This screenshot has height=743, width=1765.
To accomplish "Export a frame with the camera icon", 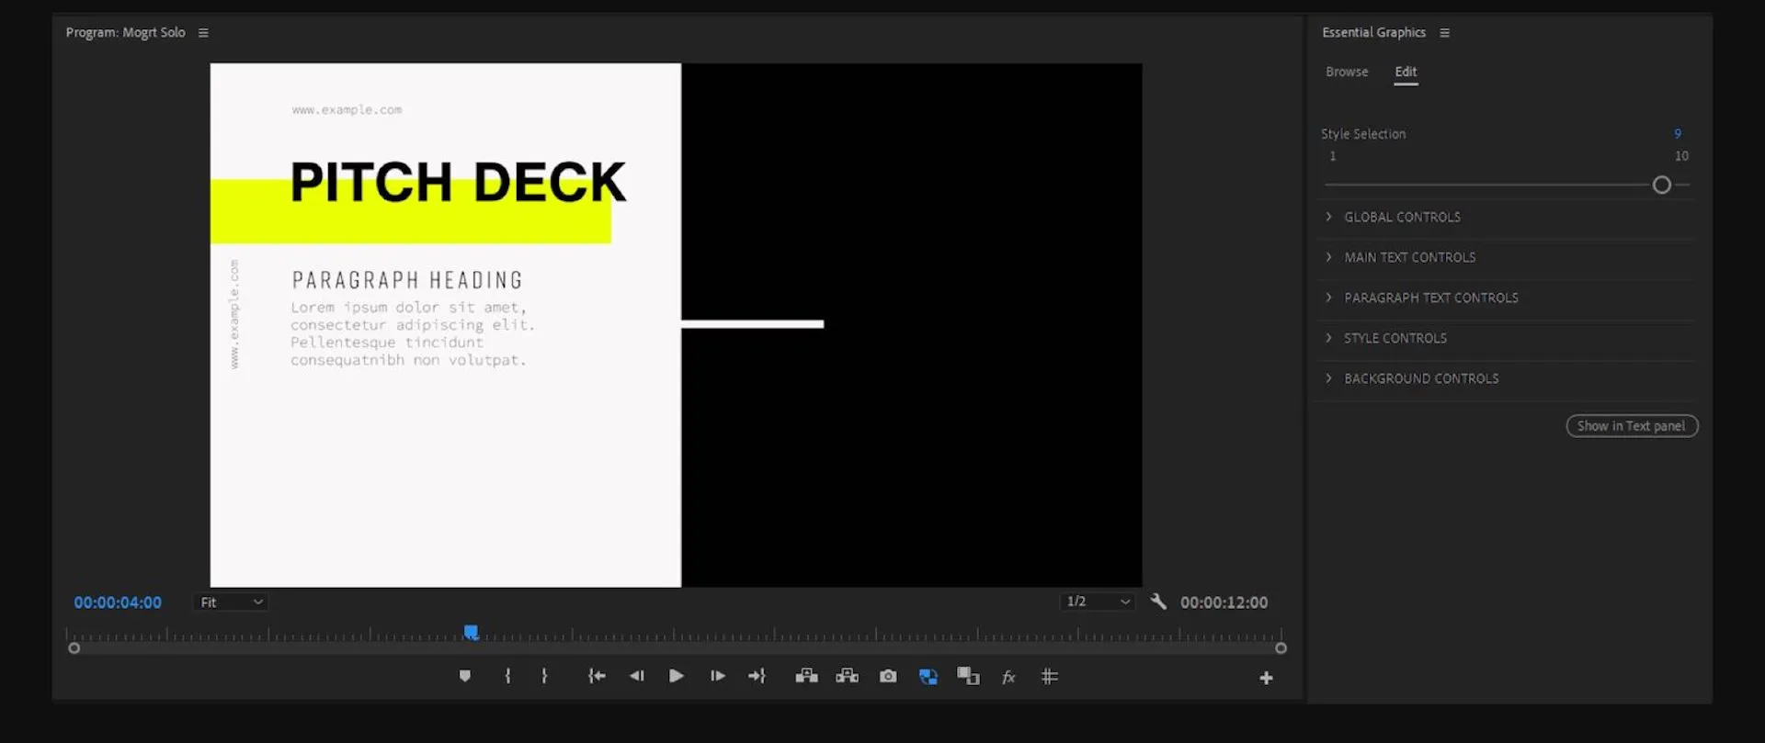I will coord(888,677).
